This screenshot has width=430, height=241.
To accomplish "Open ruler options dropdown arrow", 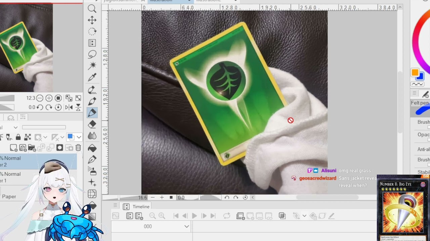I will click(x=62, y=137).
